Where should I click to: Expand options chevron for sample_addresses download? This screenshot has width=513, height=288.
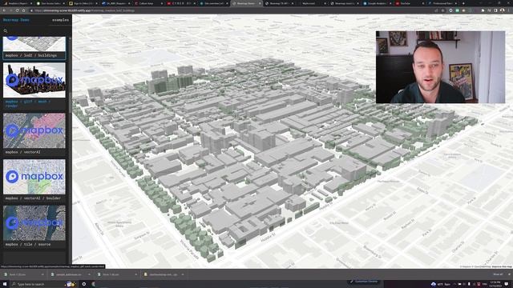(x=89, y=274)
